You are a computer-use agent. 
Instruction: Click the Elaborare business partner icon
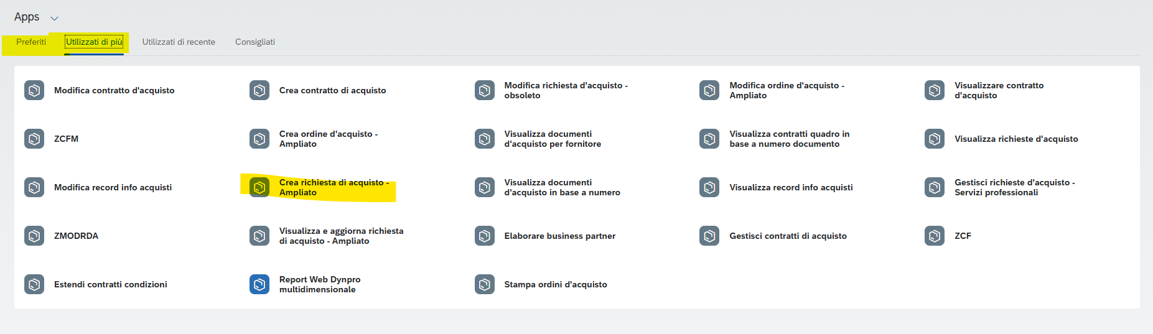pyautogui.click(x=485, y=236)
